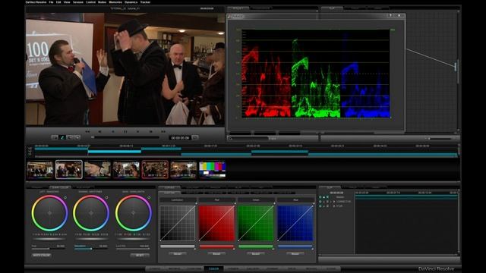Click the pause button in viewer transport
486x273 pixels.
coord(125,131)
